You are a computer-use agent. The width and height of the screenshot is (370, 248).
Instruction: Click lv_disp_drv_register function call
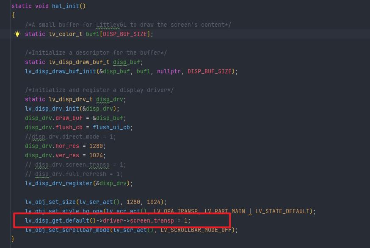click(x=59, y=183)
